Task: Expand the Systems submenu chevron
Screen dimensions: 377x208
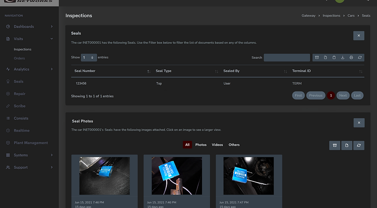Action: click(x=52, y=155)
